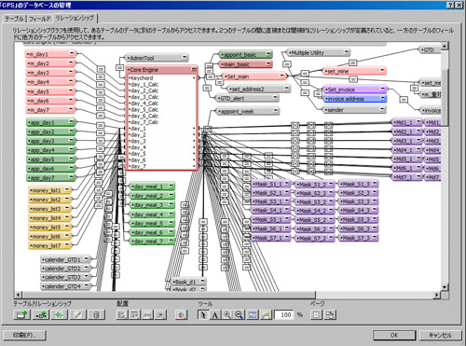
Task: Click the second Distribute icon under 配置
Action: click(135, 315)
